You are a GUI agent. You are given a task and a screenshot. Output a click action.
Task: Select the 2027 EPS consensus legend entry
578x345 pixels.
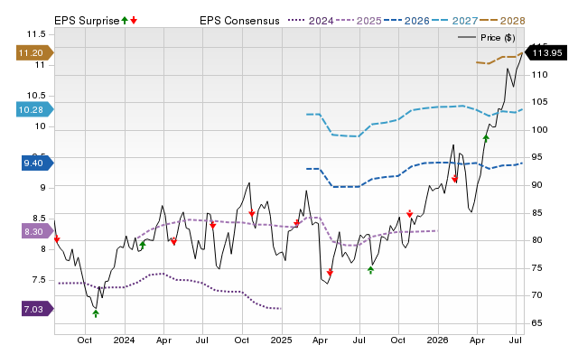tap(454, 21)
